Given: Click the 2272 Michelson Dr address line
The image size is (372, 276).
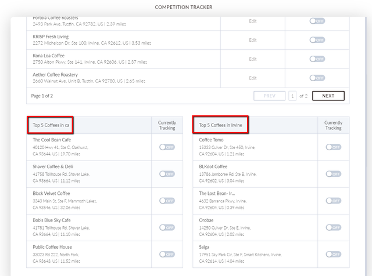Looking at the screenshot, I should point(92,43).
